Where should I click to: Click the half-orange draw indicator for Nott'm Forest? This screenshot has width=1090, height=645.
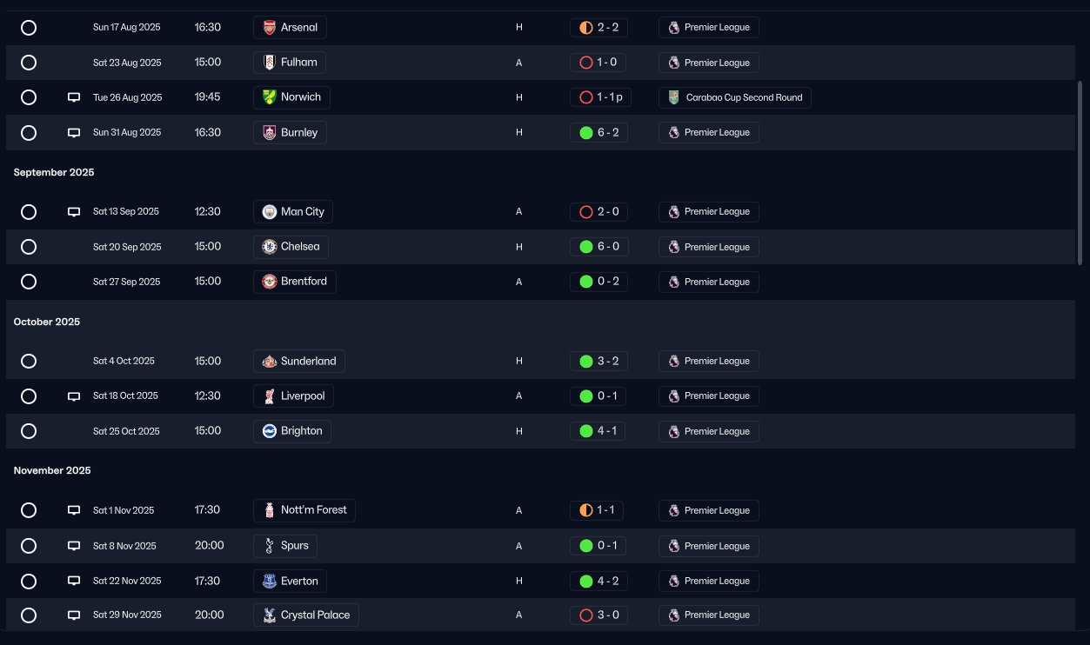586,510
